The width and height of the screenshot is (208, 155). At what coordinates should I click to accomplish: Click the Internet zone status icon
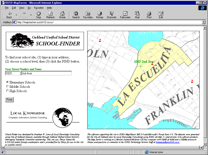(147, 152)
